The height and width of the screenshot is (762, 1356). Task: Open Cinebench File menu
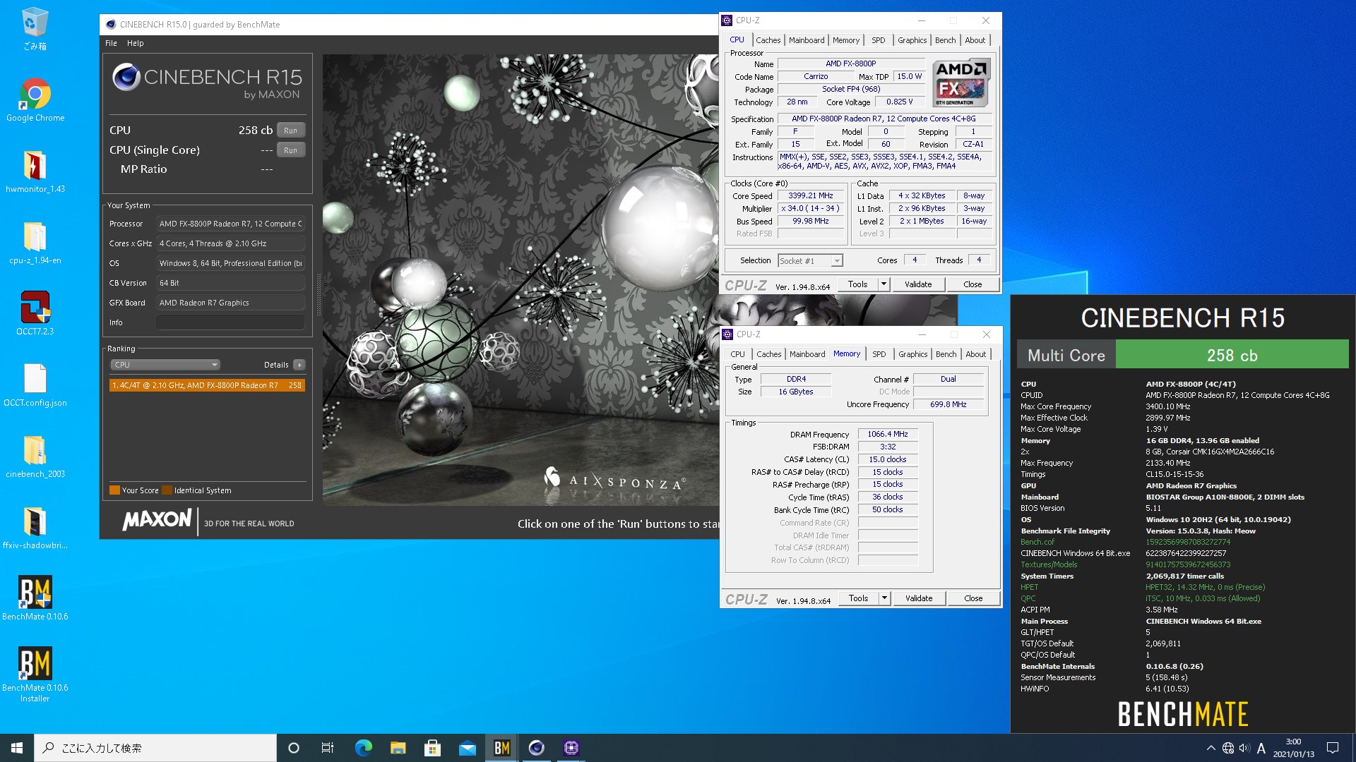click(111, 43)
